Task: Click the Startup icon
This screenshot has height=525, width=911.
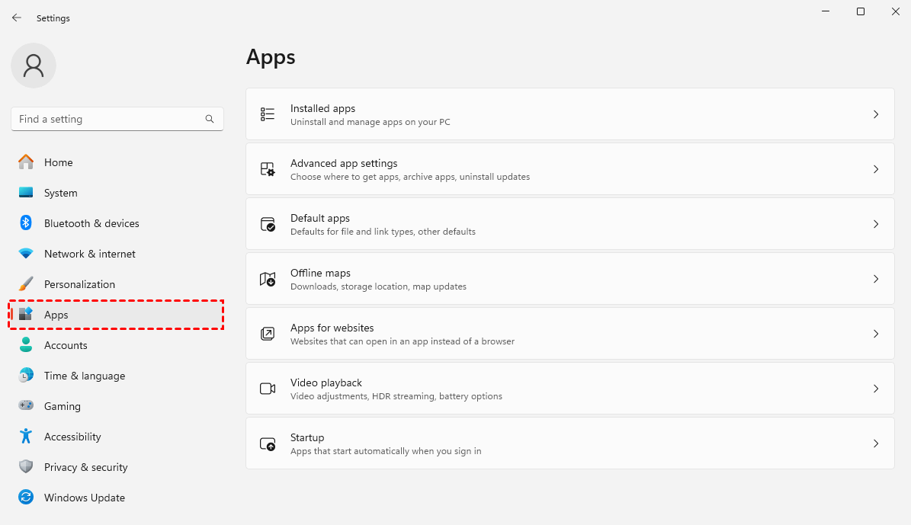Action: (268, 443)
